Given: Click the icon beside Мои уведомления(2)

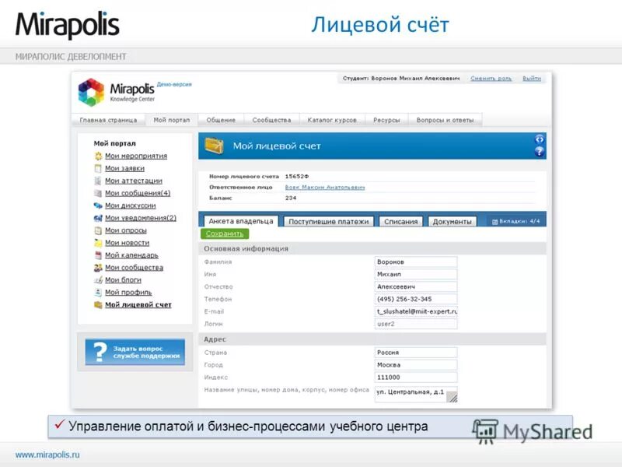Looking at the screenshot, I should point(98,218).
